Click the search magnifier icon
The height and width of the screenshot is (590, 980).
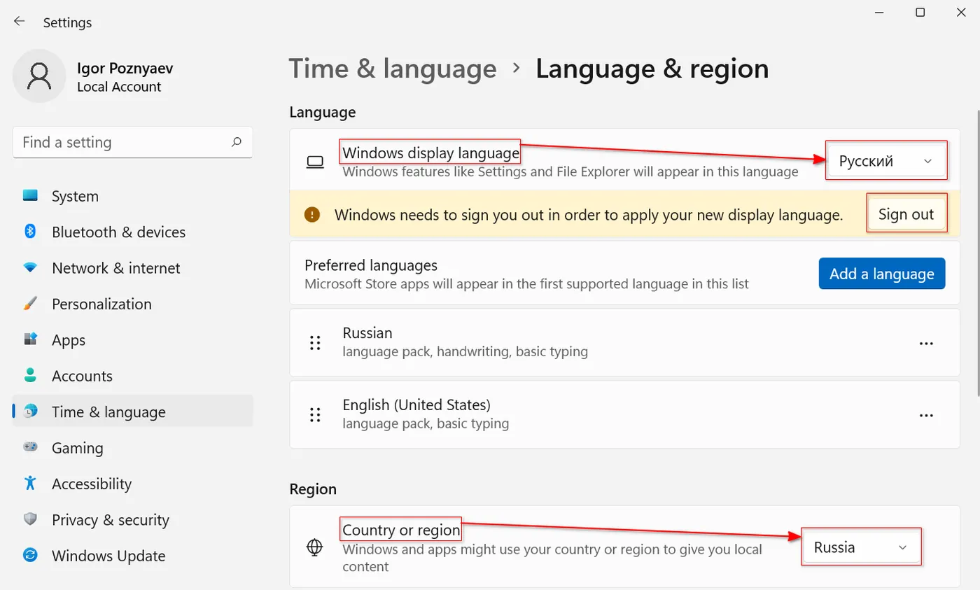pyautogui.click(x=237, y=142)
